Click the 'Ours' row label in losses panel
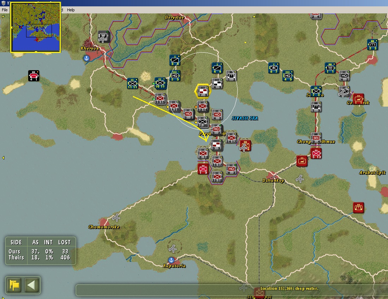Viewport: 388px width, 299px height. 14,251
